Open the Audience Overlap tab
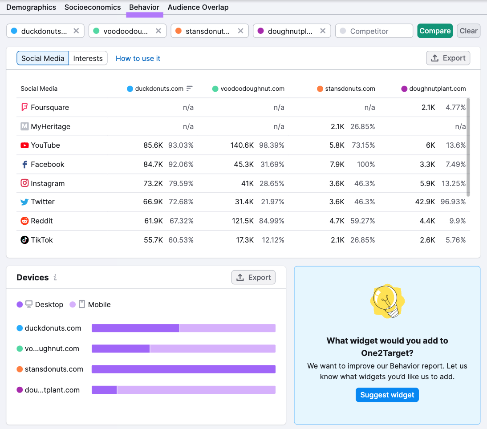Image resolution: width=487 pixels, height=429 pixels. click(198, 8)
